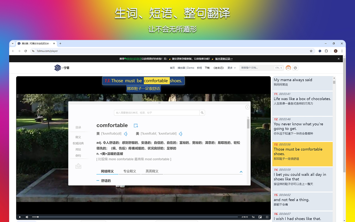This screenshot has height=222, width=355.
Task: Enable picture-in-picture mode
Action: point(260,217)
